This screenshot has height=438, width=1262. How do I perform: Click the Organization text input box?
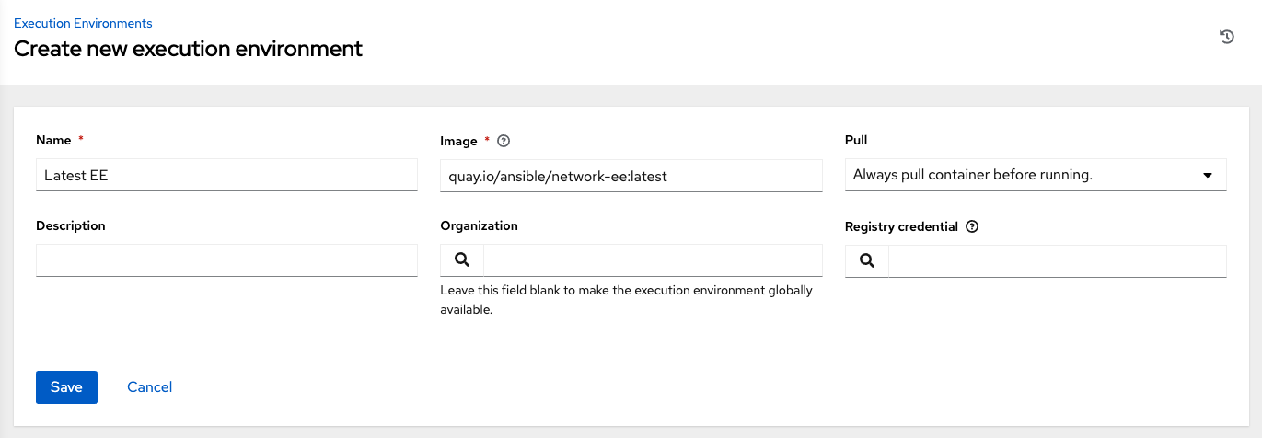point(652,260)
